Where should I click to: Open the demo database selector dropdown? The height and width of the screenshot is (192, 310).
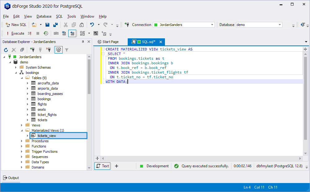coord(280,24)
